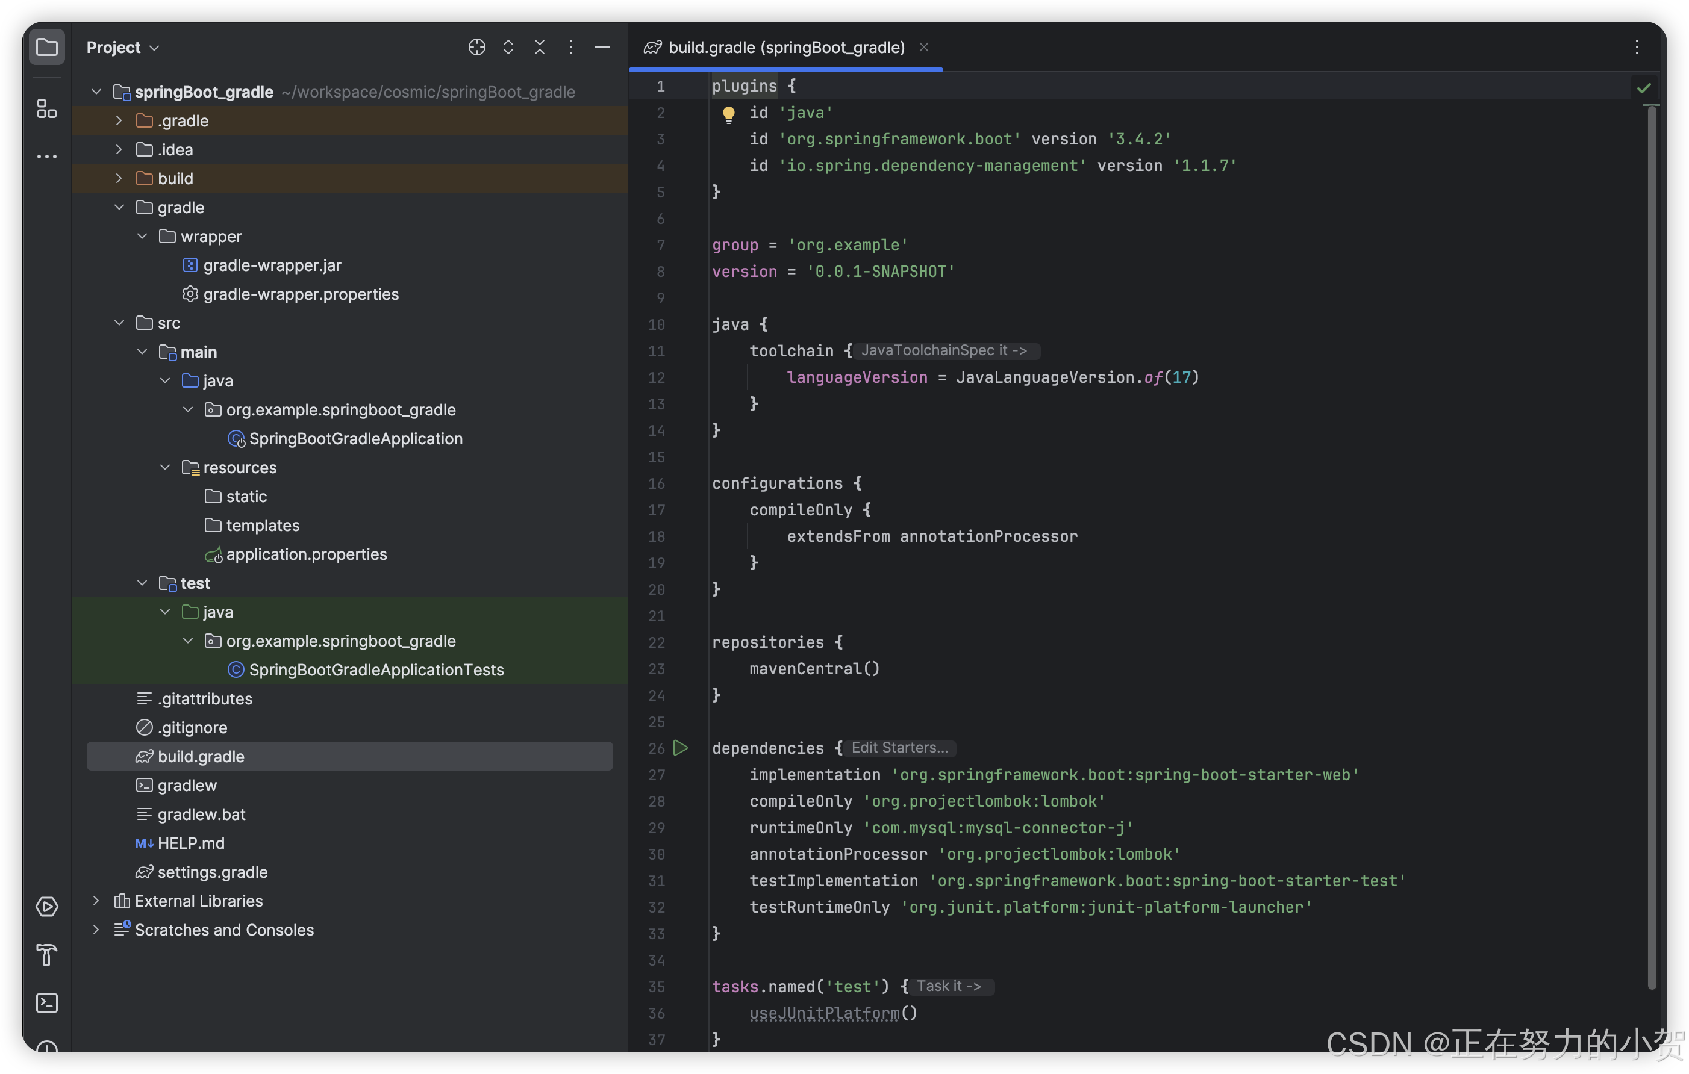Click the editor vertical scrollbar
The image size is (1689, 1074).
click(x=1651, y=547)
